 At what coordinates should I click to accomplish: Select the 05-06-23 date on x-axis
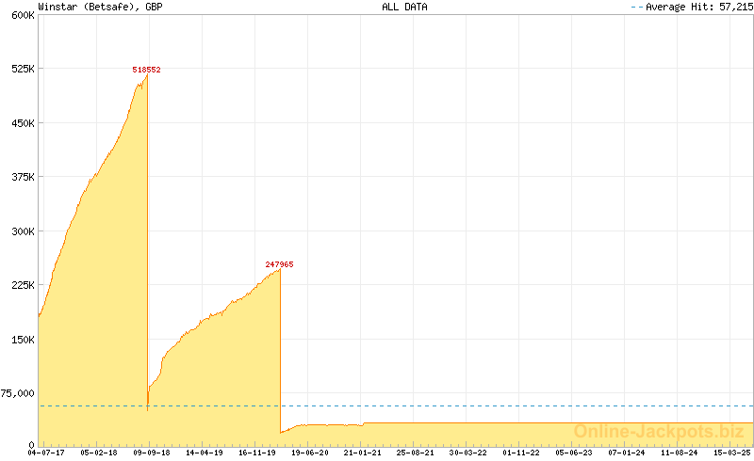pos(573,453)
